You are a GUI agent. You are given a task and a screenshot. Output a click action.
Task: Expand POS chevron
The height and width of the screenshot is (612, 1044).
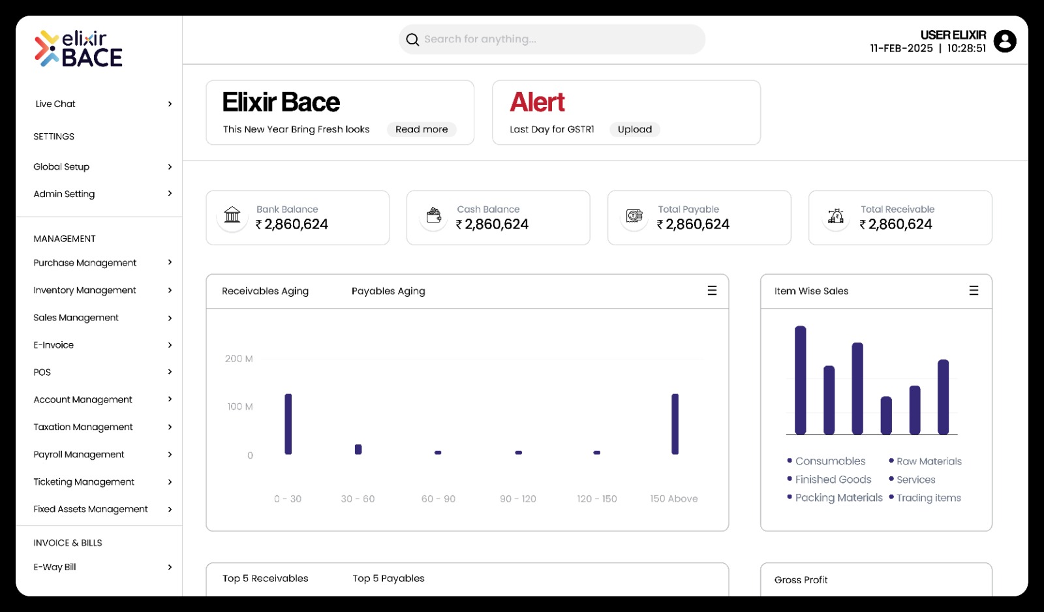170,372
